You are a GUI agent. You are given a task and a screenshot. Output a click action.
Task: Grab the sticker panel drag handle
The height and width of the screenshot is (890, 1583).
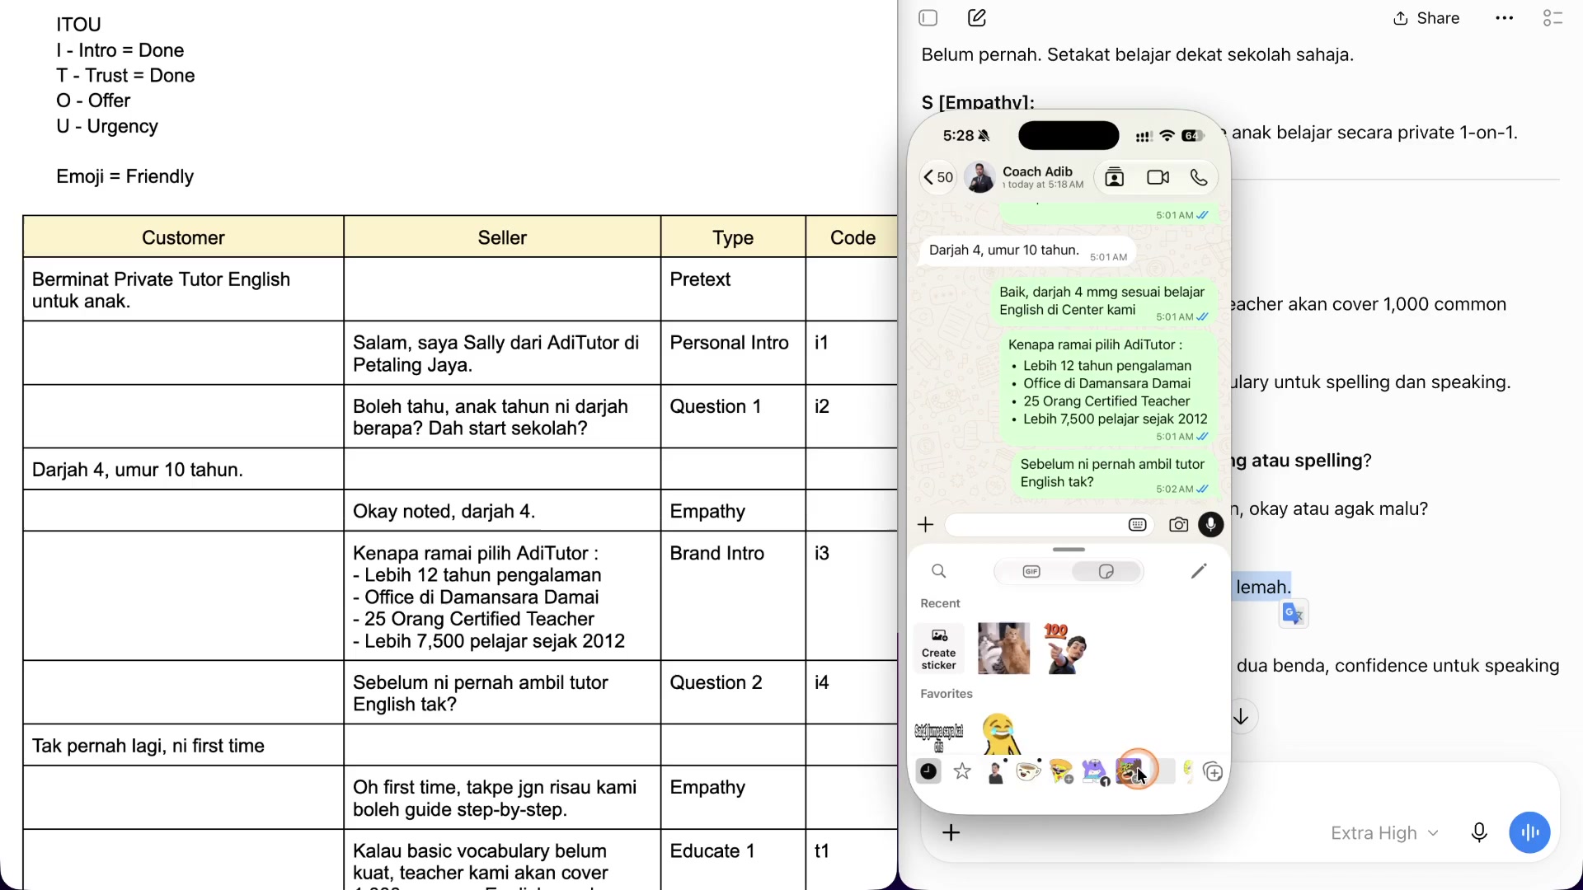(x=1069, y=550)
